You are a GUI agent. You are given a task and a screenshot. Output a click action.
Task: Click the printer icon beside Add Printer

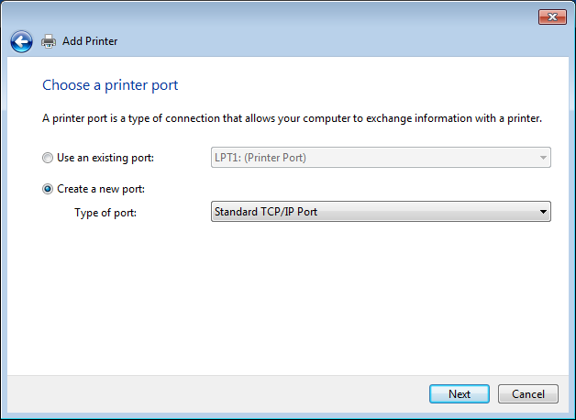pos(49,41)
